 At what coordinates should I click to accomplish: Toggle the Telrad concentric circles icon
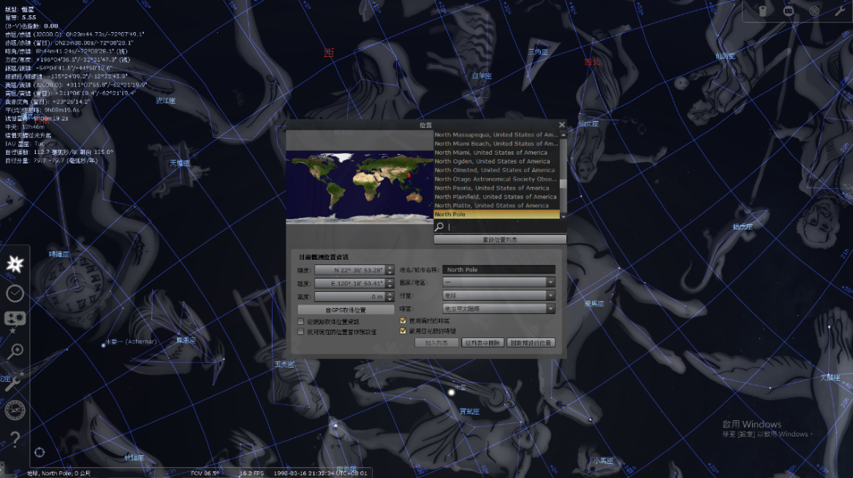coord(814,11)
